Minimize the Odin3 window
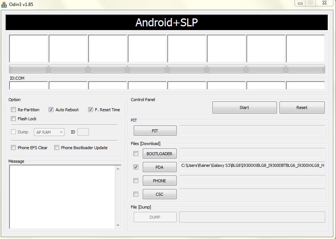Screen dimensions: 336x239 tap(300, 3)
